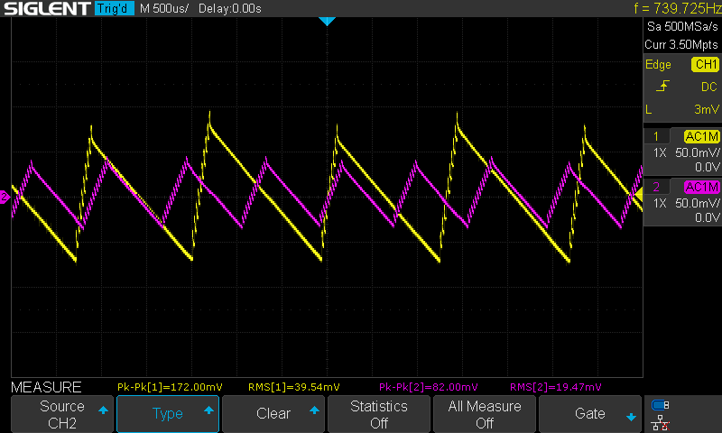Open the Source CH2 softkey menu
The image size is (722, 433).
(62, 414)
